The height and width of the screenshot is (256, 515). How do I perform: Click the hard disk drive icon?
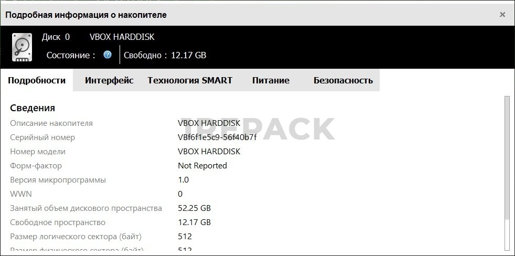tap(22, 47)
